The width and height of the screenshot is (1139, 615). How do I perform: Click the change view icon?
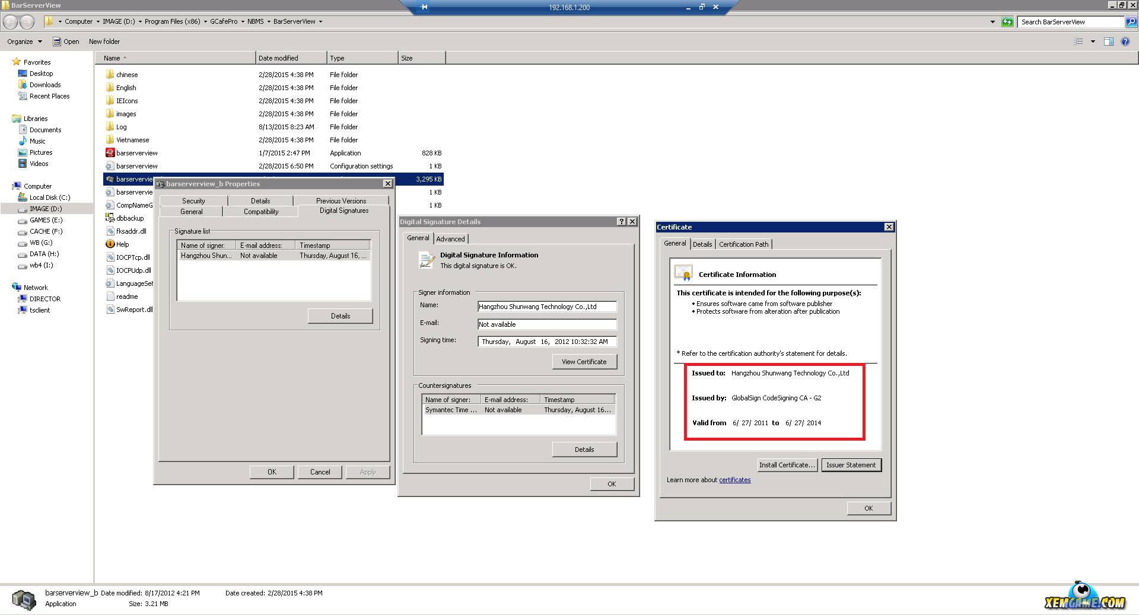(x=1078, y=42)
